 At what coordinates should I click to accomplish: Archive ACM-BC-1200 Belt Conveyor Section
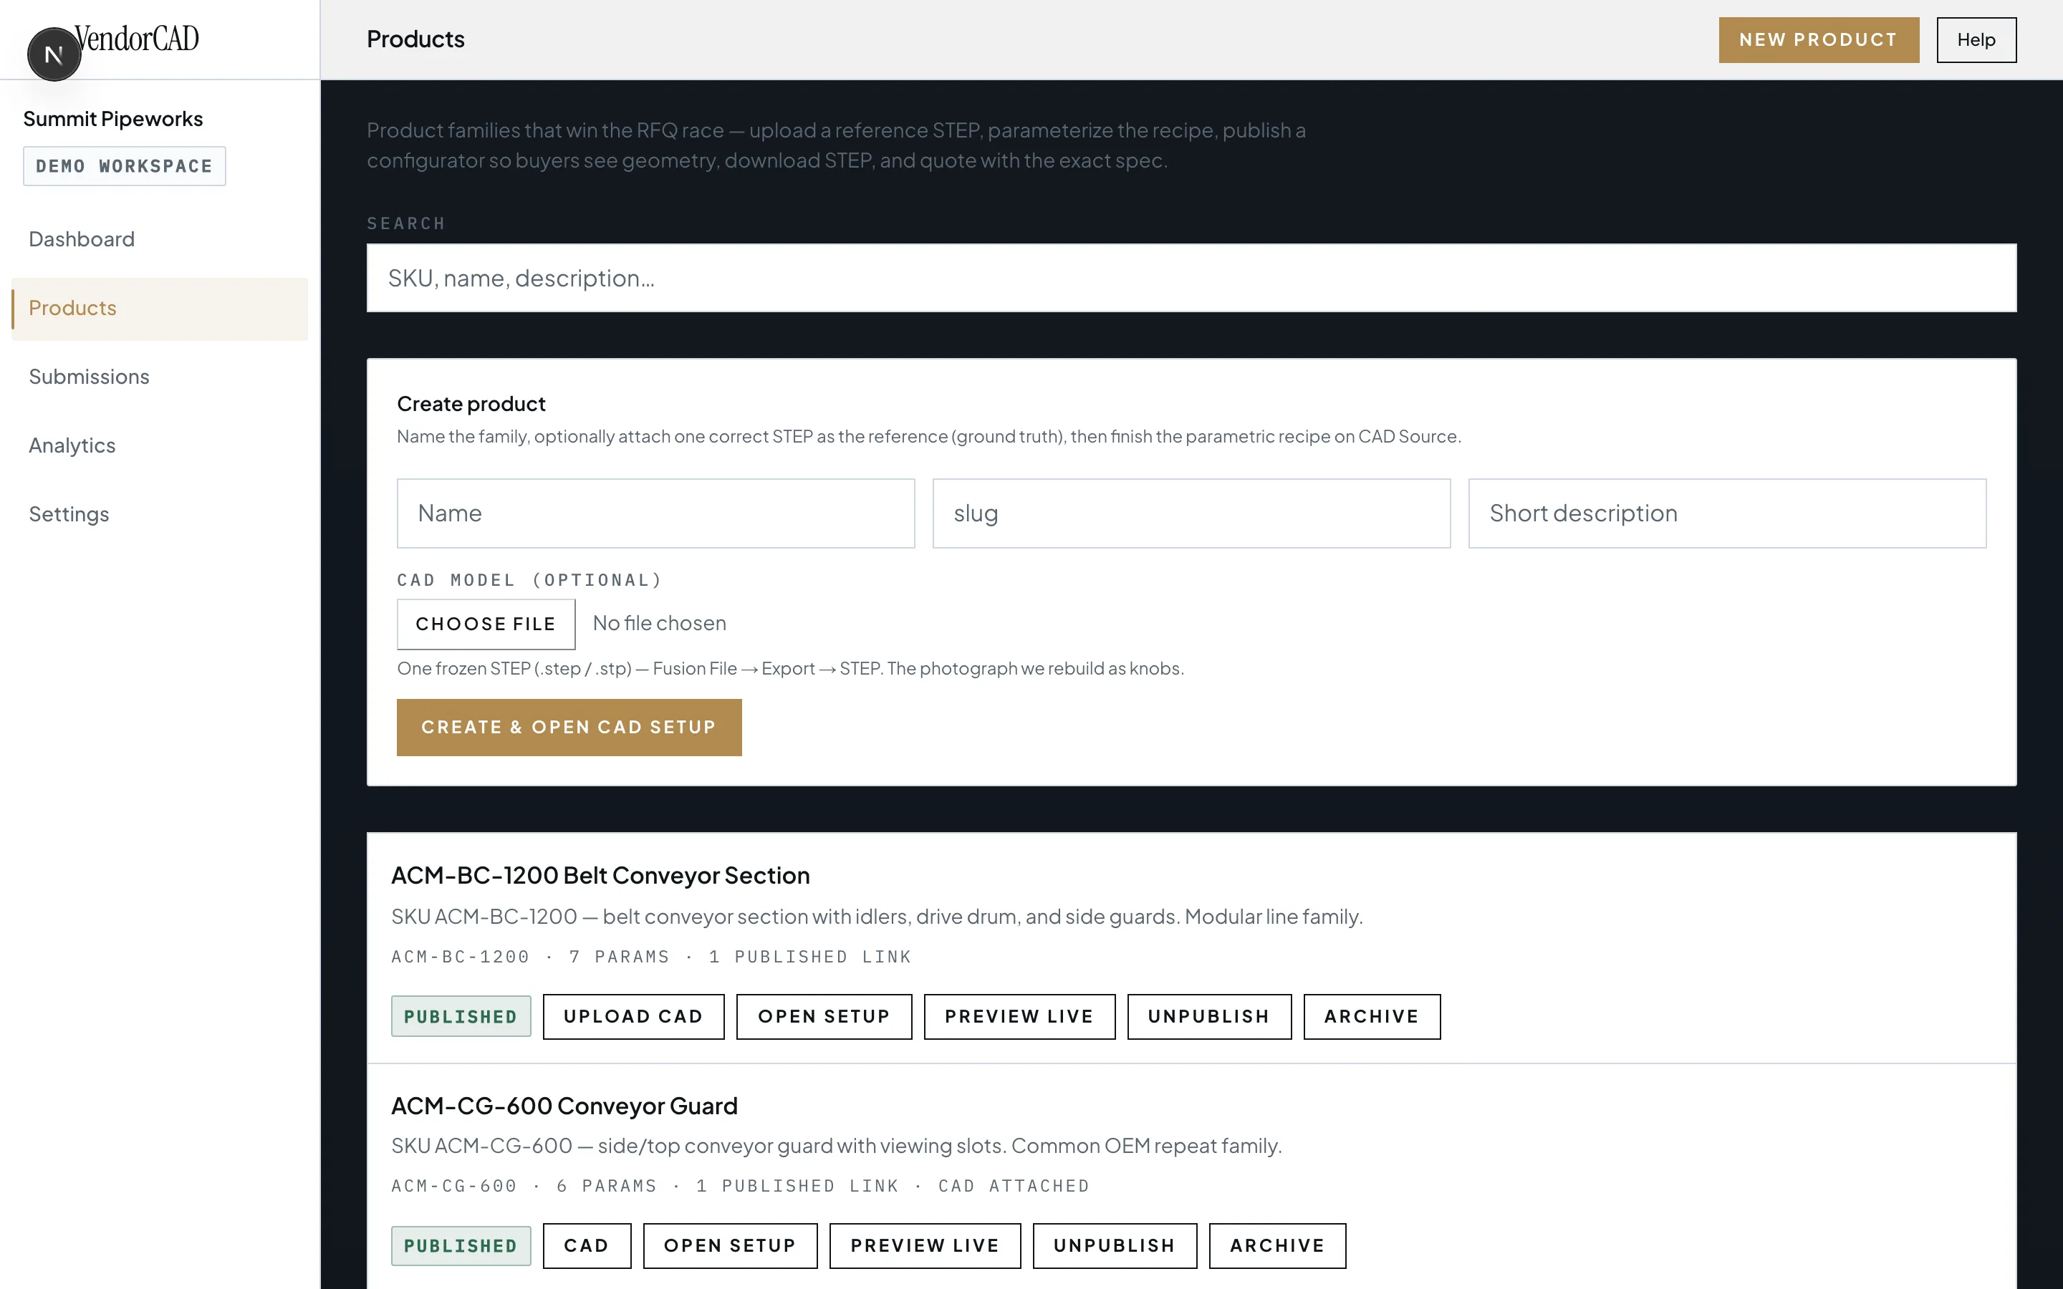(1372, 1016)
